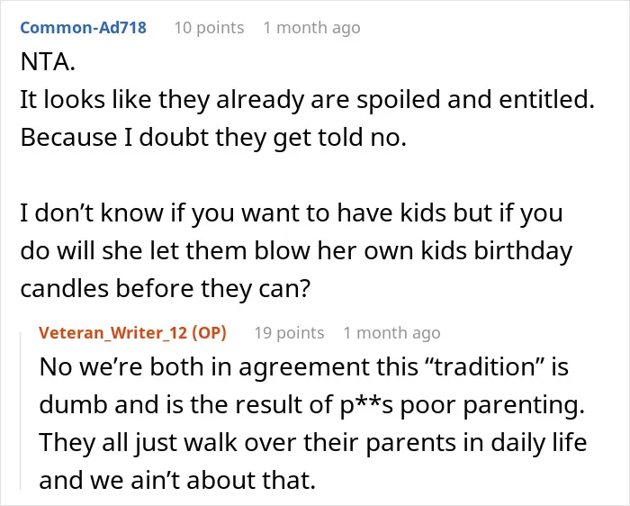Click the line 'They all just walk over'
This screenshot has width=630, height=506.
tap(313, 443)
